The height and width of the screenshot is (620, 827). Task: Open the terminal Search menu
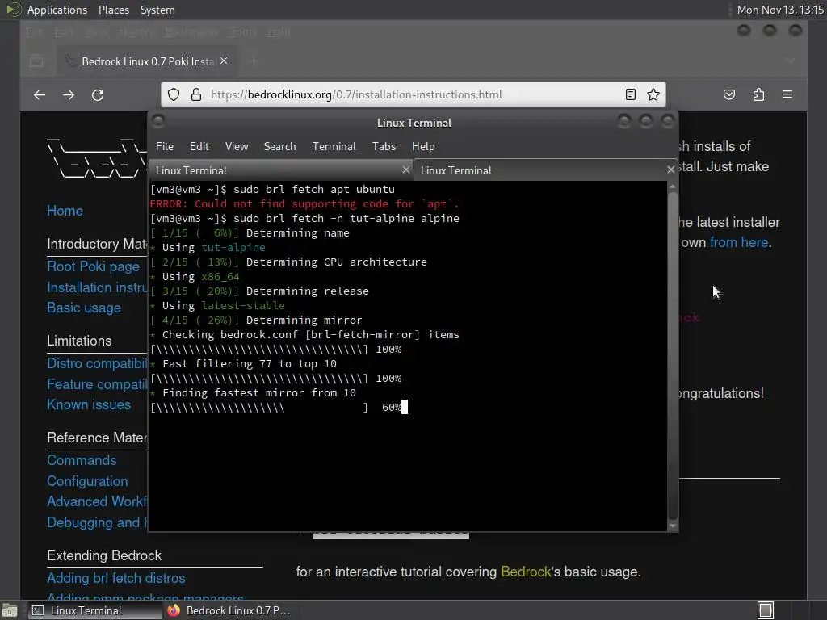[x=279, y=147]
